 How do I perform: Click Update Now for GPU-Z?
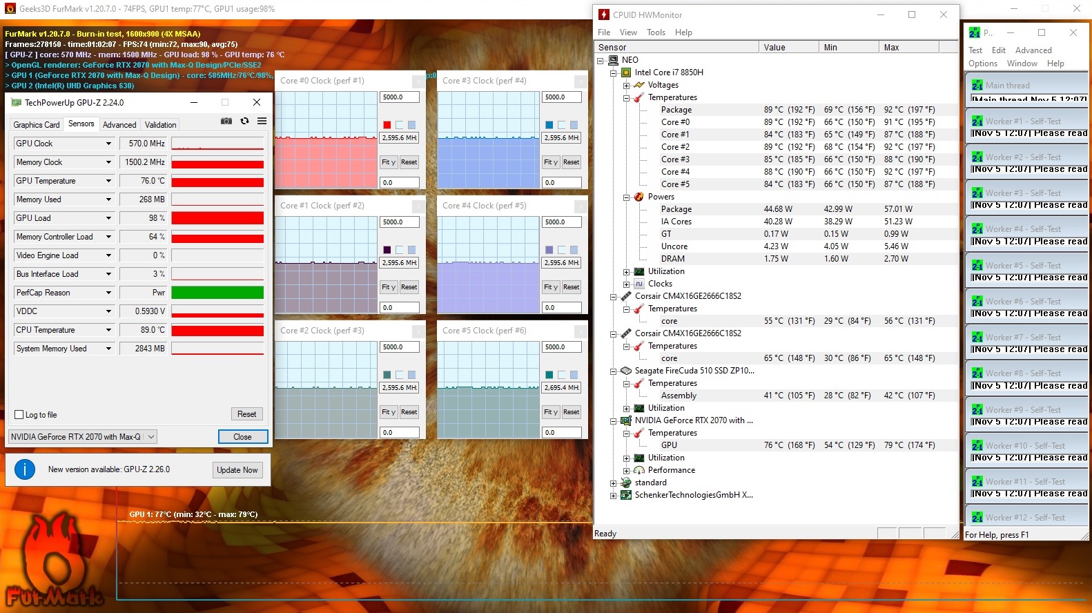click(237, 470)
